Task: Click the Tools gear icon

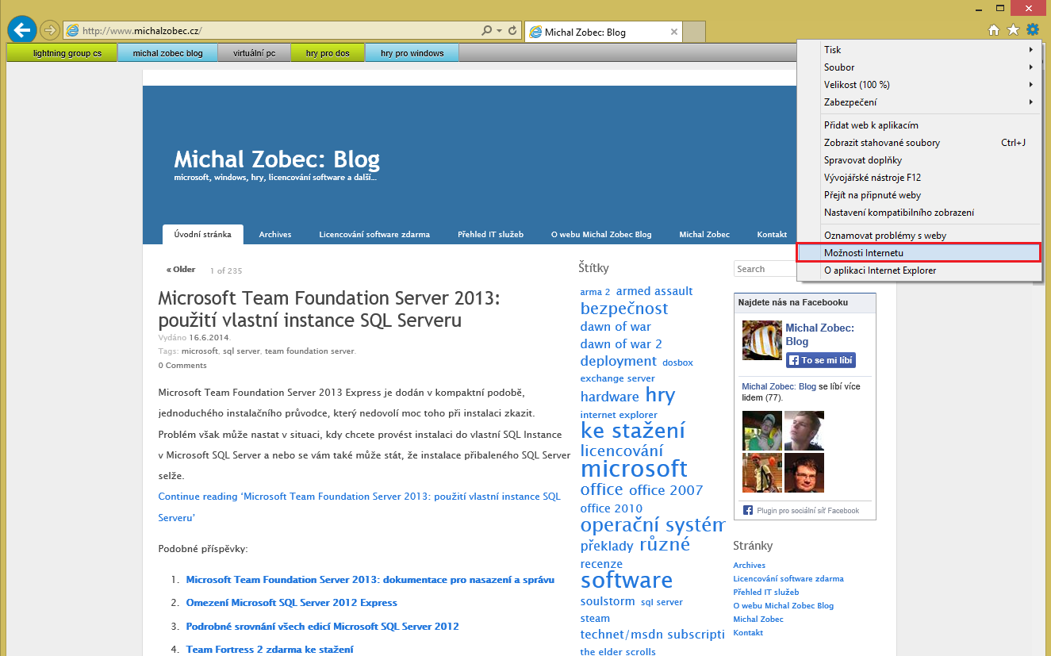Action: point(1032,30)
